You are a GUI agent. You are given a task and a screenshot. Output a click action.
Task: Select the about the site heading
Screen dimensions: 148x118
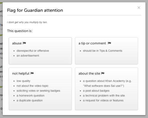click(x=89, y=73)
